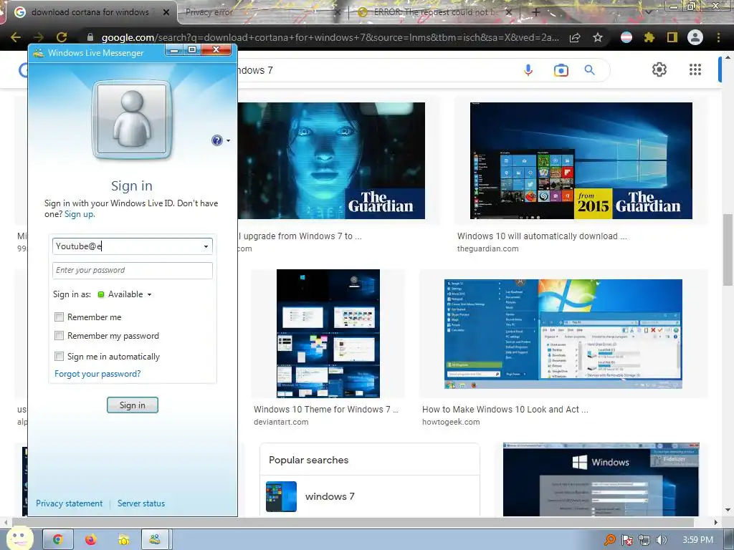
Task: Close the download cortana tab
Action: click(166, 13)
